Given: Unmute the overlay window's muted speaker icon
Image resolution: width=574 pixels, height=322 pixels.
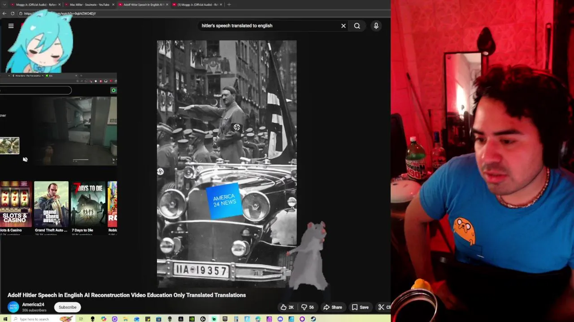Looking at the screenshot, I should [x=25, y=160].
